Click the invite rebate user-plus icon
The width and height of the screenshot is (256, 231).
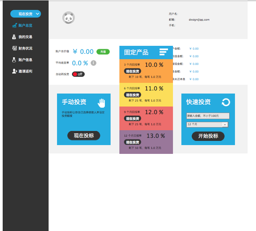(x=15, y=71)
